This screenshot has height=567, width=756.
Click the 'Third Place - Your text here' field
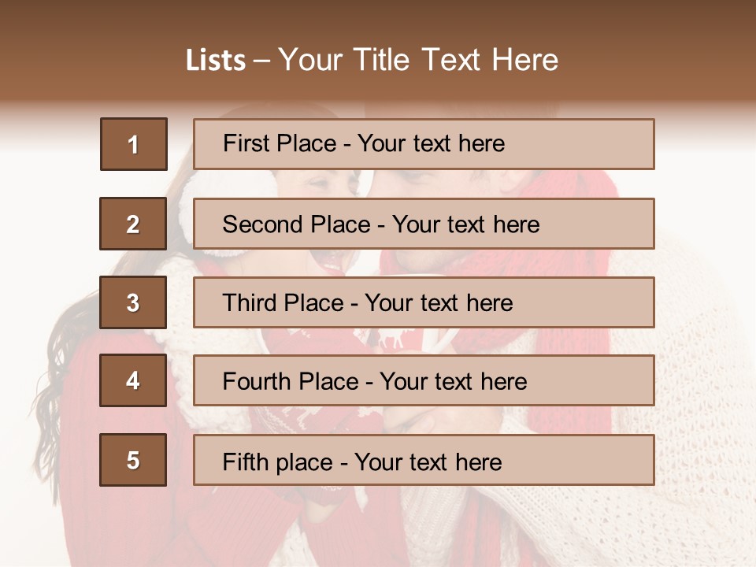424,302
